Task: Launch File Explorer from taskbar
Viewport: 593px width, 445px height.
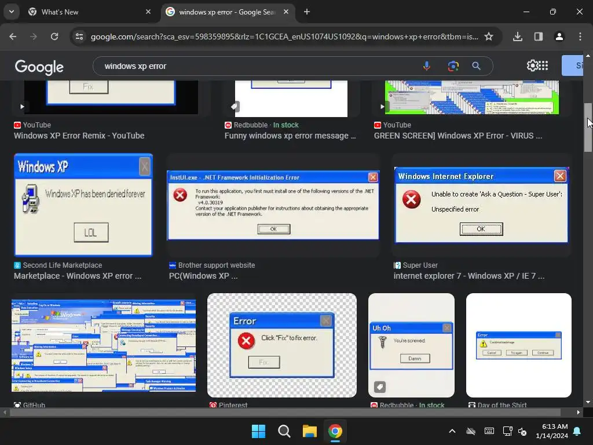Action: (x=310, y=431)
